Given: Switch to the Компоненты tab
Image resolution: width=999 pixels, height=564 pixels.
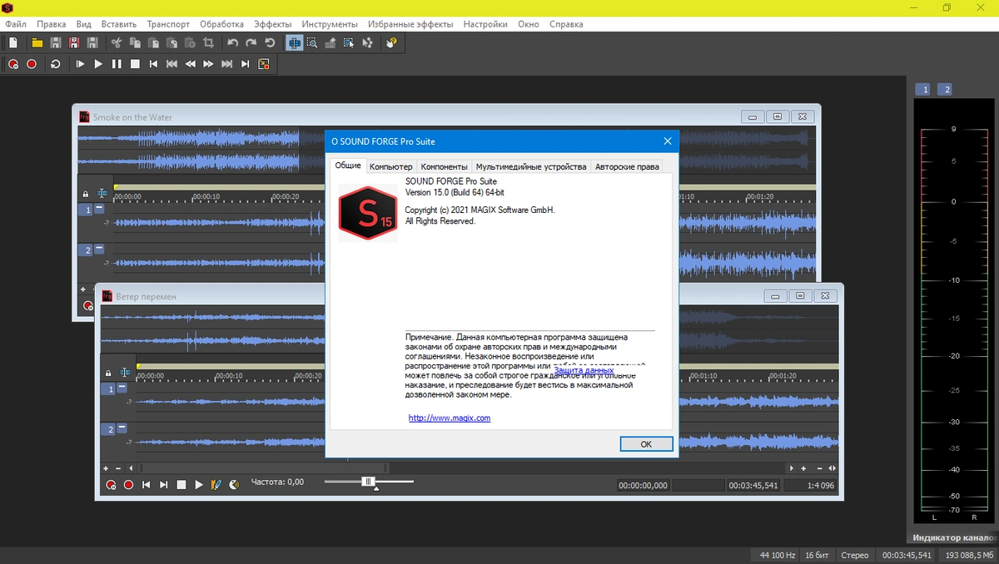Looking at the screenshot, I should pos(444,166).
